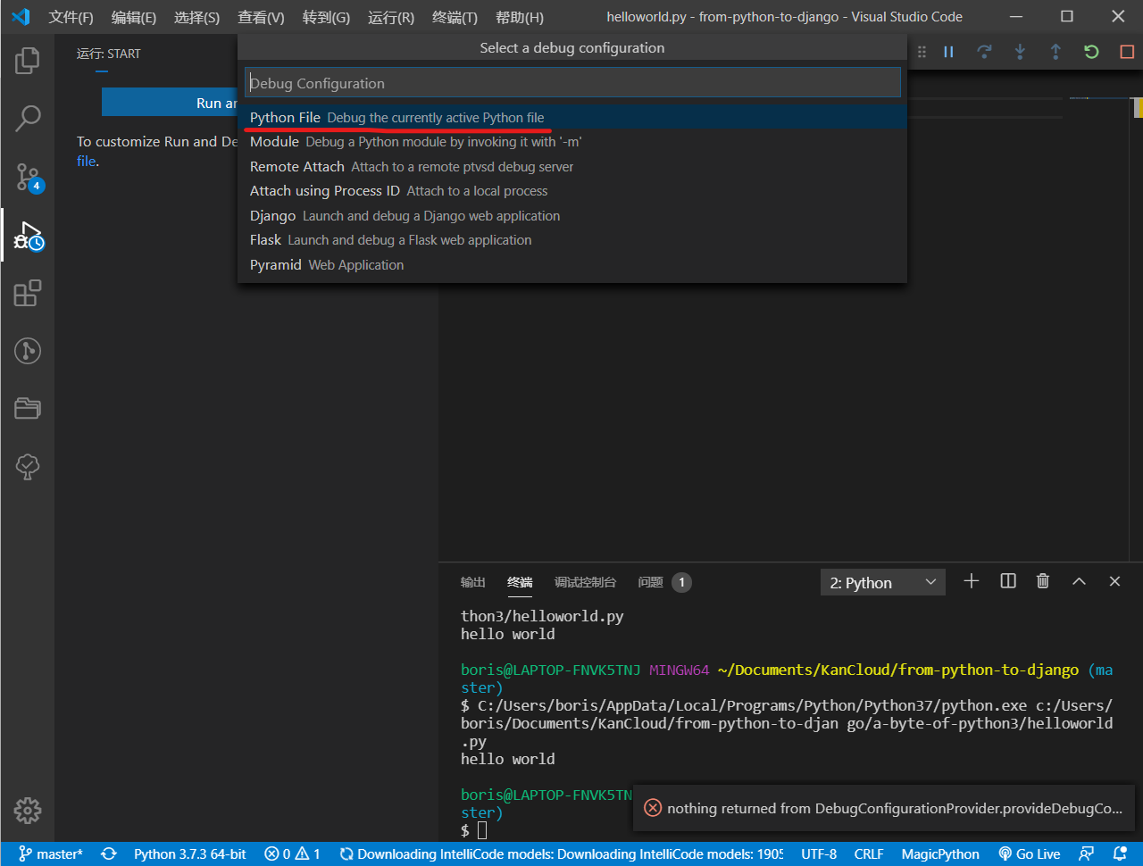Click the feedback icon in status bar
This screenshot has height=866, width=1143.
1086,854
